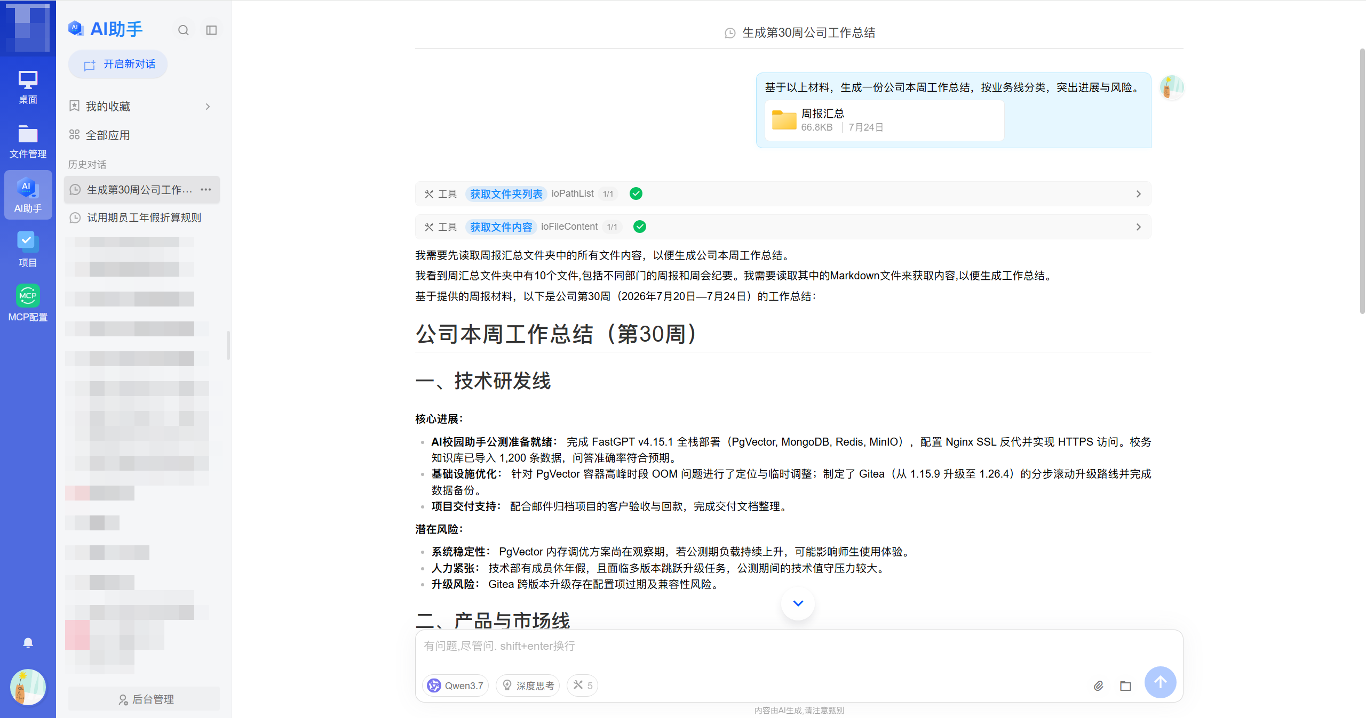1366x718 pixels.
Task: Open MCP配置 in the left rail
Action: 28,303
